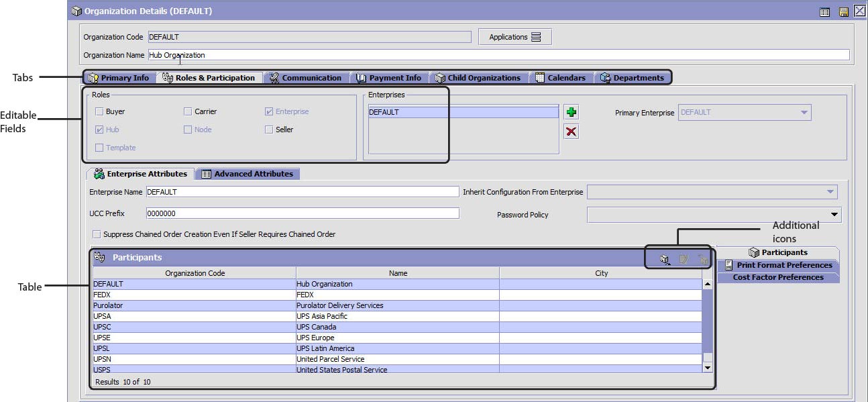Check Suppress Chained Order Creation checkbox
Screen dimensions: 868x402
pyautogui.click(x=97, y=234)
